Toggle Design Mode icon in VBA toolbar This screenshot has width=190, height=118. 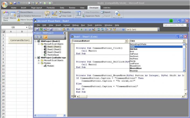[94, 30]
